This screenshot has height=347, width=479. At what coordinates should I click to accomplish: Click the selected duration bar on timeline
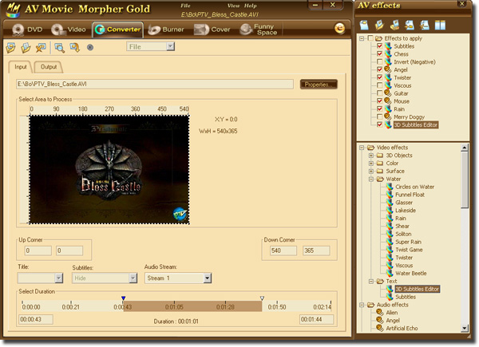click(x=192, y=306)
